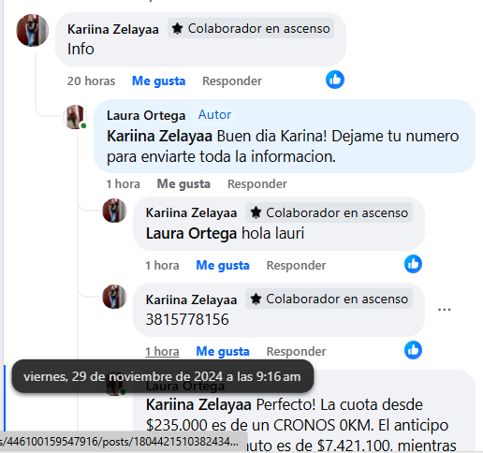The width and height of the screenshot is (483, 453).
Task: Click the star badge icon on the hola lauri comment
Action: pyautogui.click(x=256, y=212)
